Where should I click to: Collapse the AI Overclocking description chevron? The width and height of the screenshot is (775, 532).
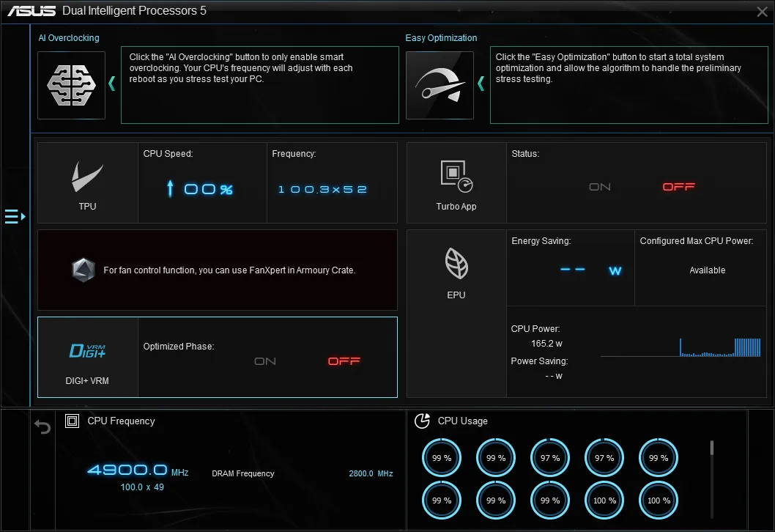click(x=111, y=84)
